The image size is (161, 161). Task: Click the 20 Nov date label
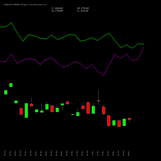[x=5, y=153]
